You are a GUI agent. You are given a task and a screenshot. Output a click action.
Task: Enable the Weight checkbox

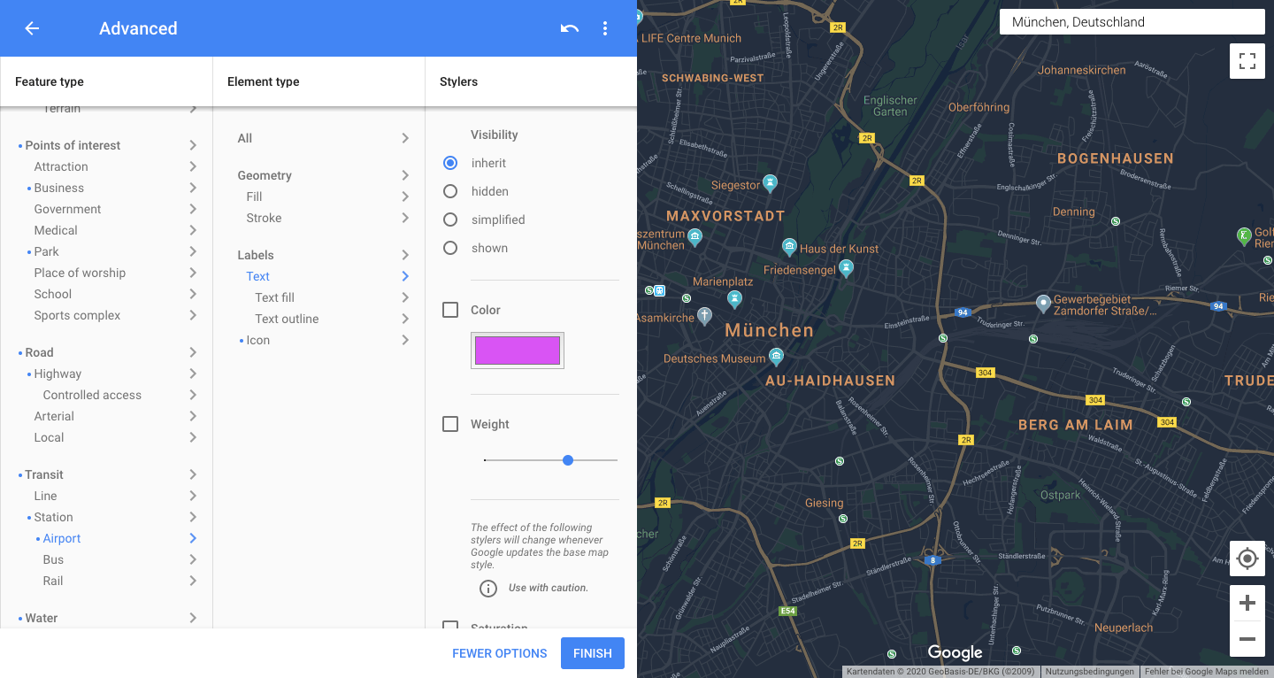pyautogui.click(x=450, y=424)
